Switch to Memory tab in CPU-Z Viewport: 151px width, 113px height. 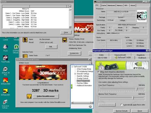click(120, 5)
